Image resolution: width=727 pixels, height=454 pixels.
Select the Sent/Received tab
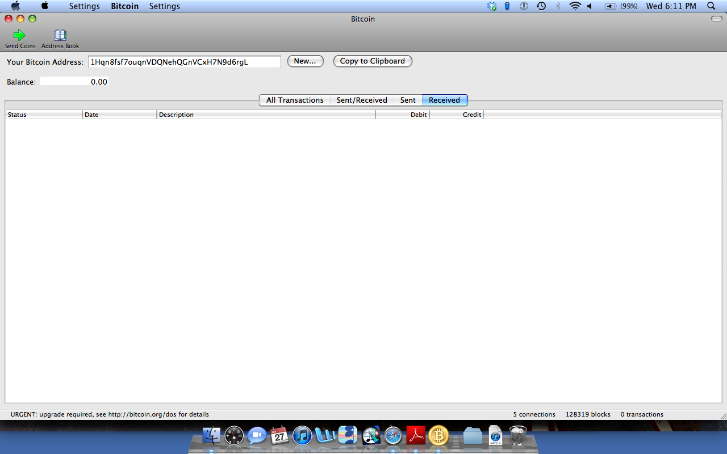click(x=362, y=100)
